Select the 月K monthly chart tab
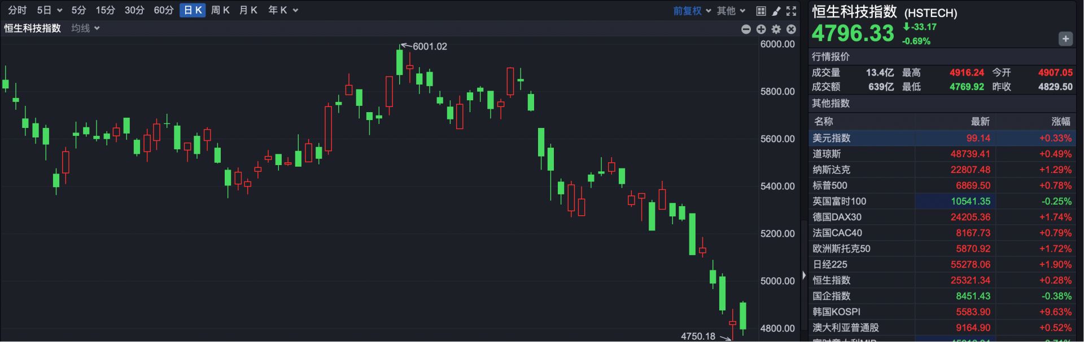Image resolution: width=1084 pixels, height=342 pixels. click(248, 10)
